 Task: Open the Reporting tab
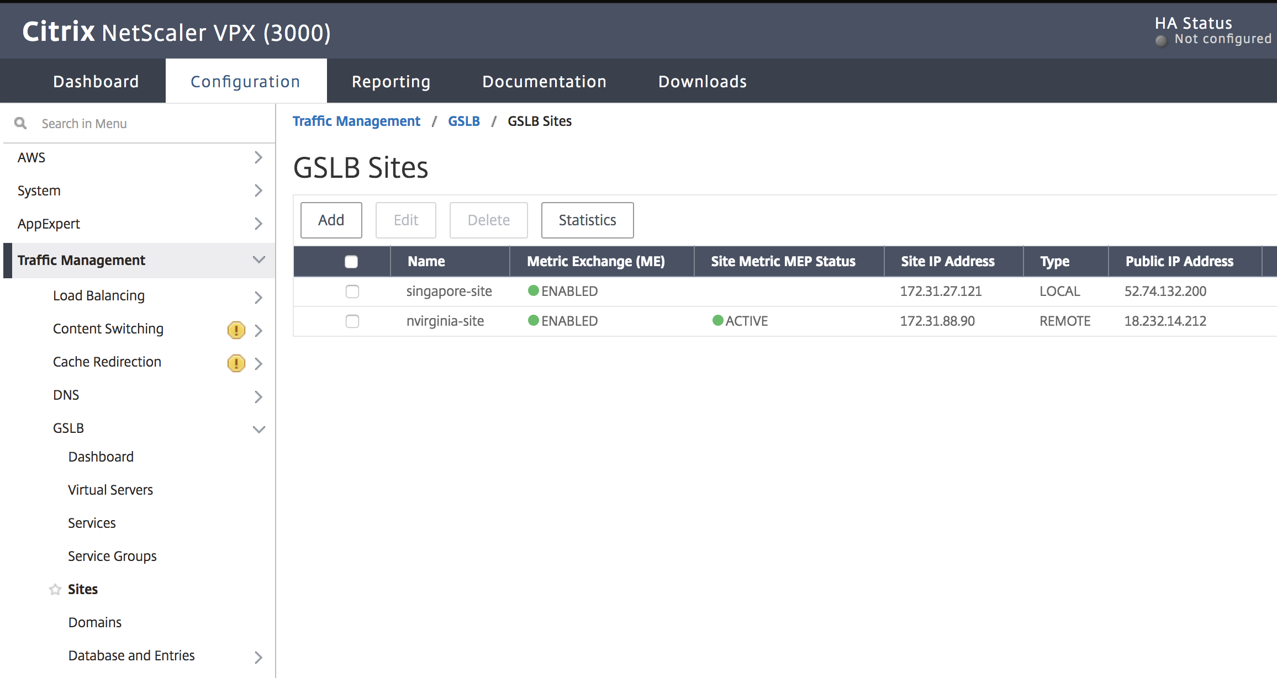coord(391,82)
